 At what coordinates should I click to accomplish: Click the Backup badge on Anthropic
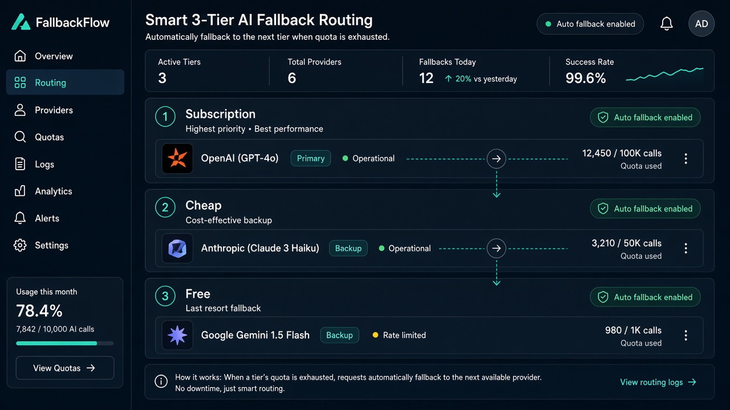click(348, 248)
